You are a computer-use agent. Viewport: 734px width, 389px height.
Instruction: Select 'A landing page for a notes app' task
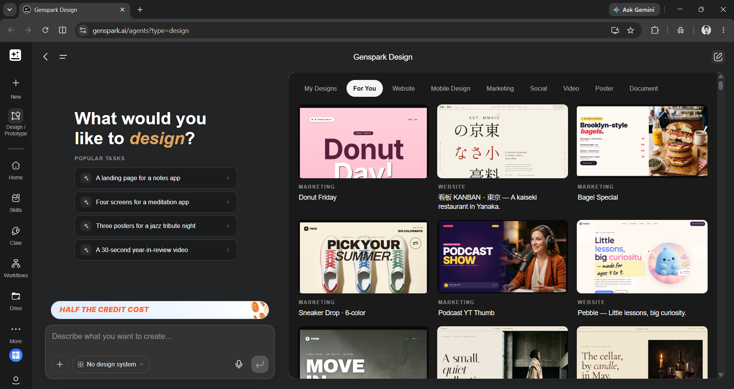tap(156, 178)
